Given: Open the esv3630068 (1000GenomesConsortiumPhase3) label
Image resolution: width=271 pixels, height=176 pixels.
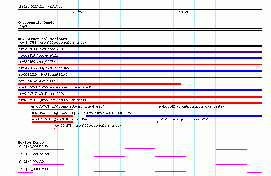Looking at the screenshot, I should (x=55, y=87).
